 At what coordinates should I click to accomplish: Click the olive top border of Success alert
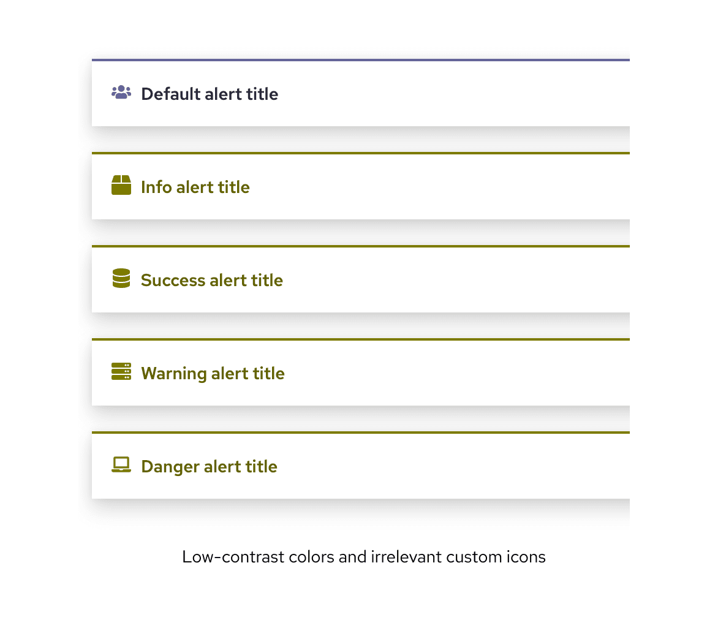tap(360, 246)
